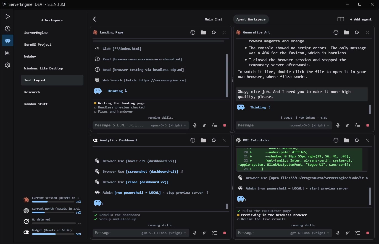
Task: Click refresh icon in Generative Art panel
Action: point(357,32)
